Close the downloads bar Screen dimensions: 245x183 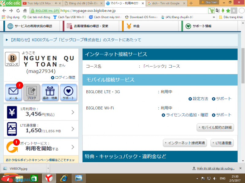(x=240, y=168)
